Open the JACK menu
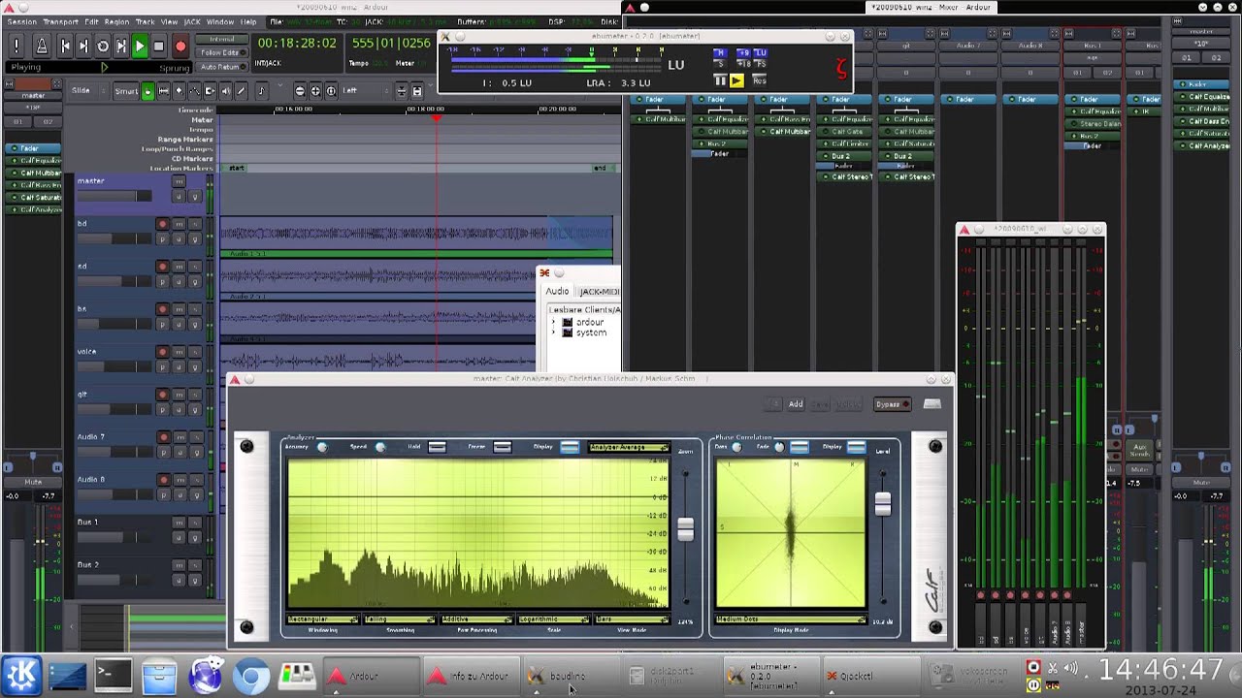Viewport: 1242px width, 698px height. [192, 21]
